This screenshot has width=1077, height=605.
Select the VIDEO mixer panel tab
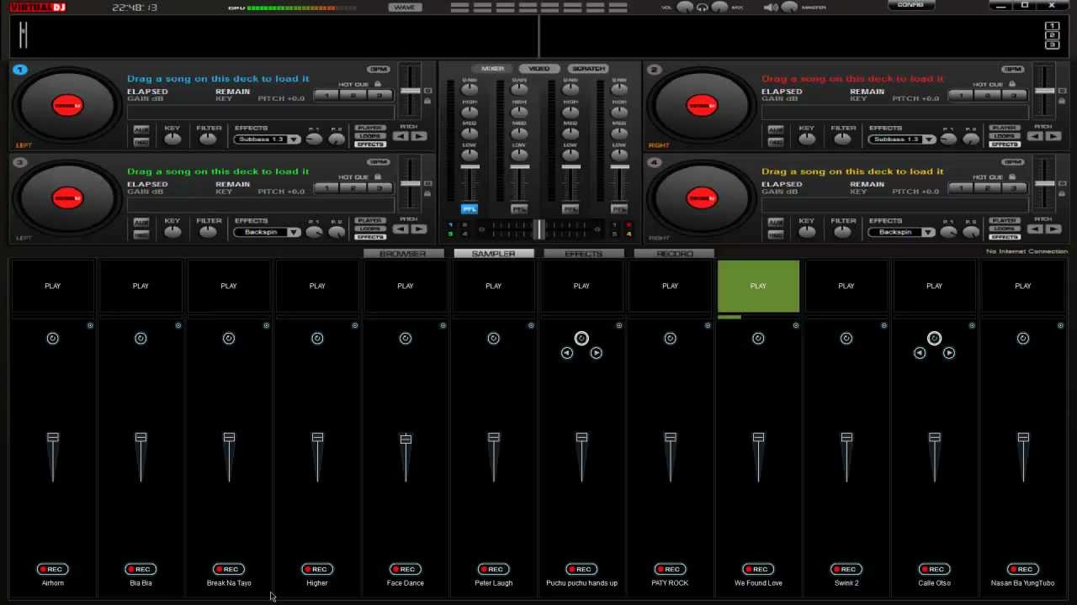coord(539,69)
